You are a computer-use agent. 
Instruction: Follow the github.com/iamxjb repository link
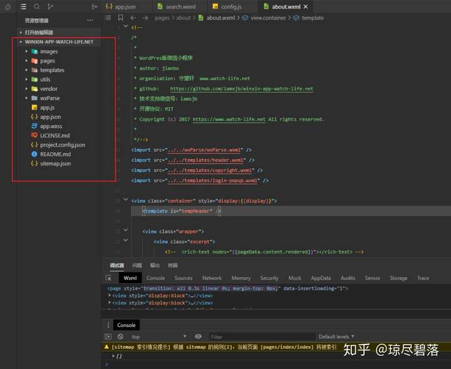[242, 88]
